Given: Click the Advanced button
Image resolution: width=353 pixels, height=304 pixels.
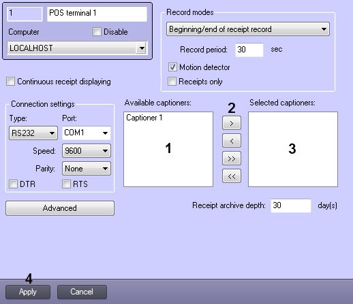Looking at the screenshot, I should 60,208.
